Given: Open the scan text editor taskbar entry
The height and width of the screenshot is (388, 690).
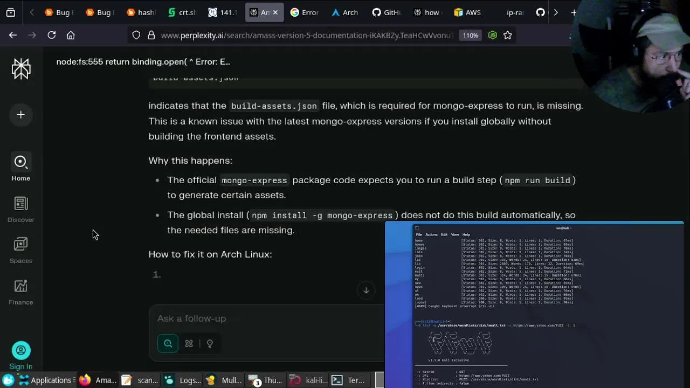Looking at the screenshot, I should (x=139, y=380).
